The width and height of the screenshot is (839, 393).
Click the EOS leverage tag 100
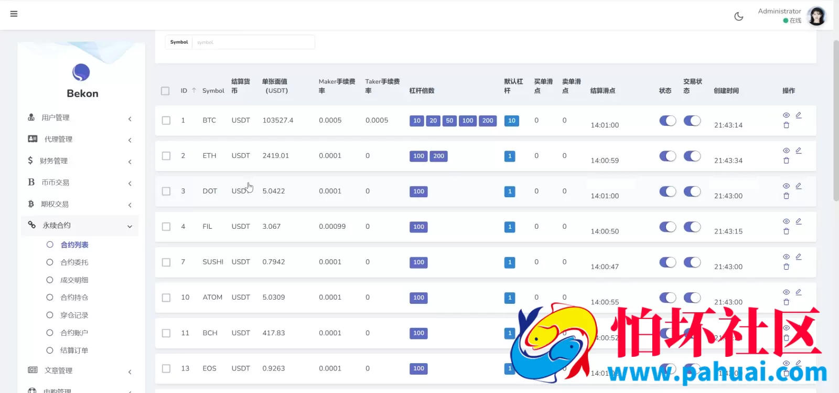coord(418,369)
